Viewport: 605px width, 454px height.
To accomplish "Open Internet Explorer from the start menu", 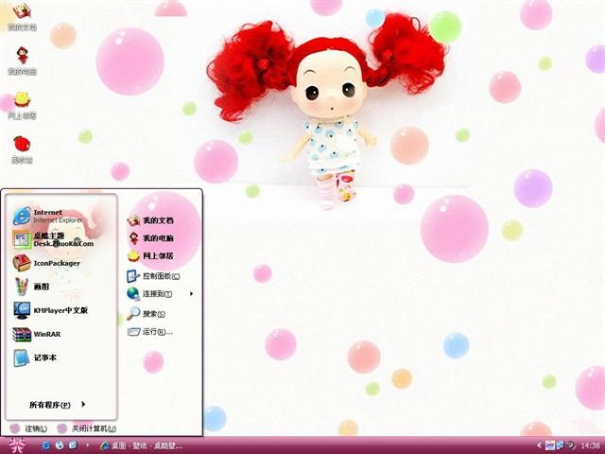I will point(48,216).
